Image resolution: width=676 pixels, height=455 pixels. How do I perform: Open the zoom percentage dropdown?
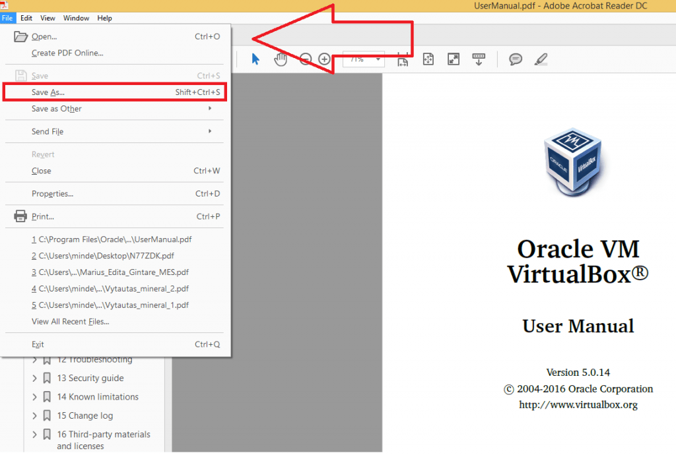(378, 59)
